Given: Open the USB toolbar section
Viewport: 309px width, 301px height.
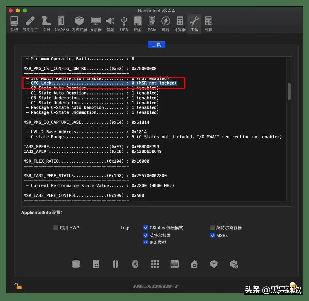Looking at the screenshot, I should click(x=124, y=24).
